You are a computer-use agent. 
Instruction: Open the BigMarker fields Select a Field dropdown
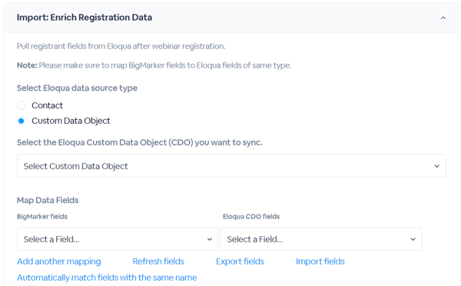[x=118, y=239]
